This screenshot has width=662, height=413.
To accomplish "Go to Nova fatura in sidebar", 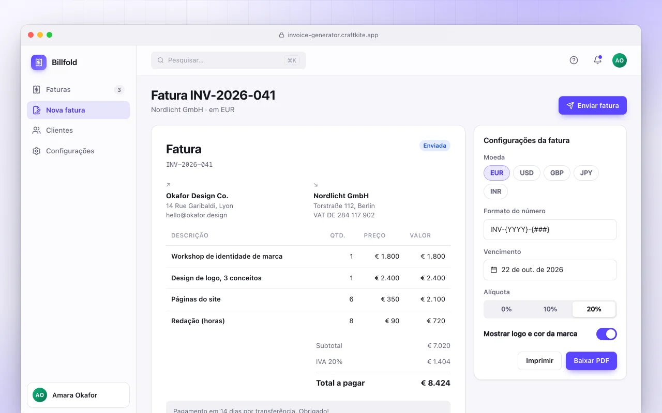I will (78, 110).
